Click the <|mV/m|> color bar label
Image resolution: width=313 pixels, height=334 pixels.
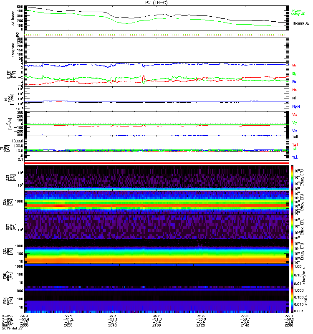304,276
